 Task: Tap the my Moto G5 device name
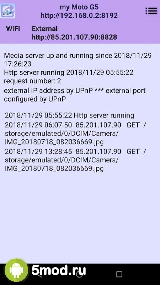coord(79,7)
